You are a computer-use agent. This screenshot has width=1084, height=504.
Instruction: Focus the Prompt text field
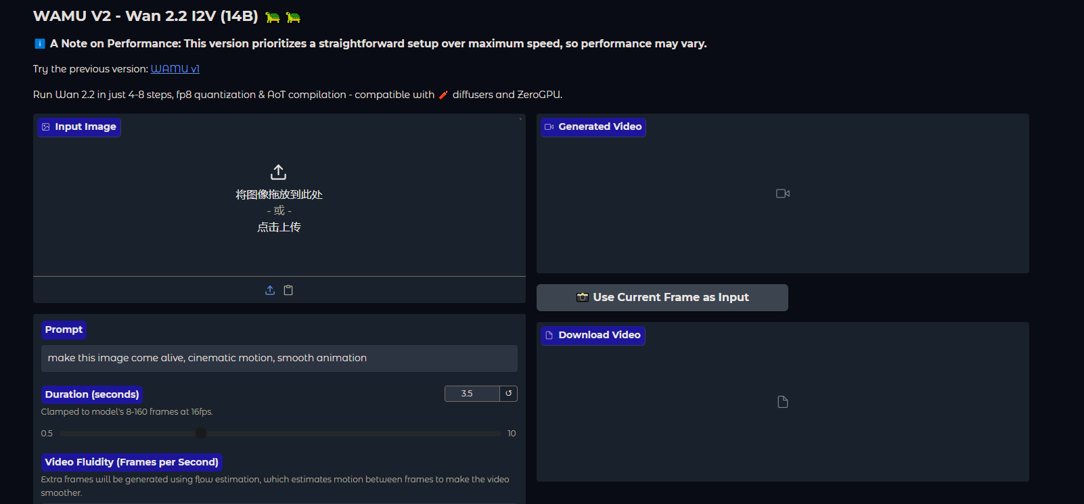pos(279,359)
